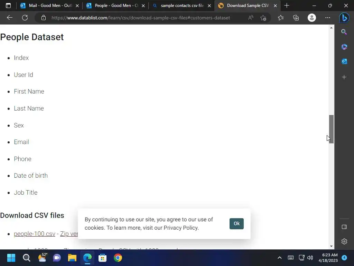
Task: Add this page to favorites
Action: coord(263,18)
